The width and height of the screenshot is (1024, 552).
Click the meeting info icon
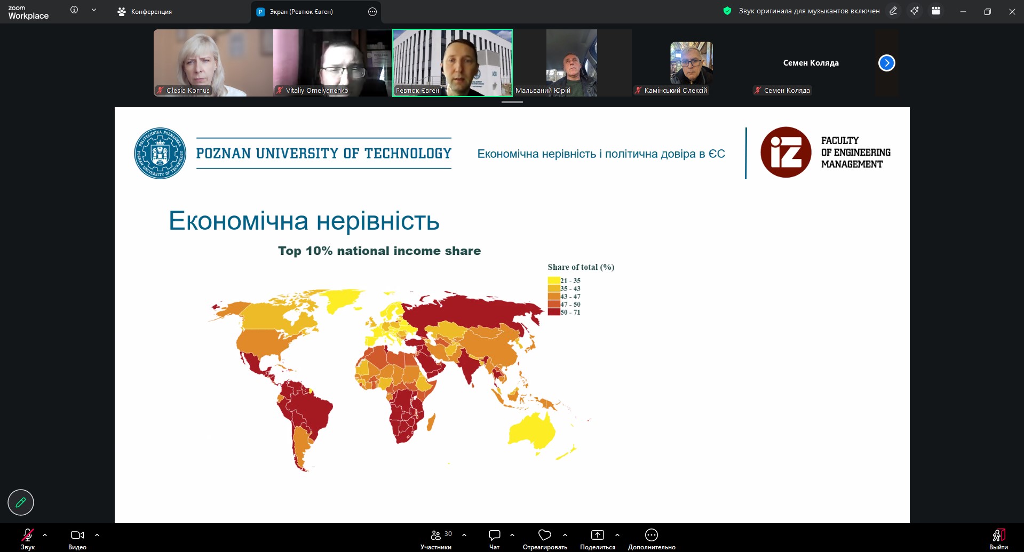point(74,10)
